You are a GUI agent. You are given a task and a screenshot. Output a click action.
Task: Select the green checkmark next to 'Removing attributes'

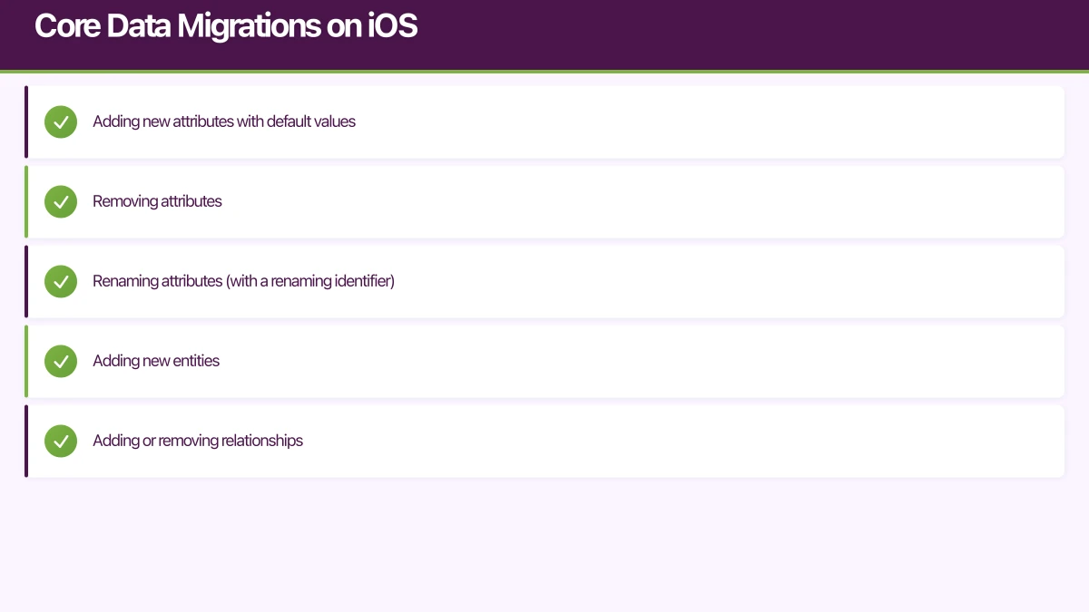point(61,201)
